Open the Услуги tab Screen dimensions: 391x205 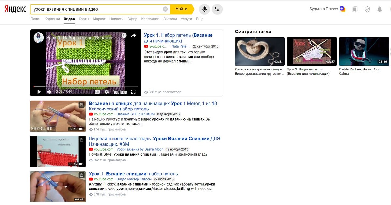point(186,19)
